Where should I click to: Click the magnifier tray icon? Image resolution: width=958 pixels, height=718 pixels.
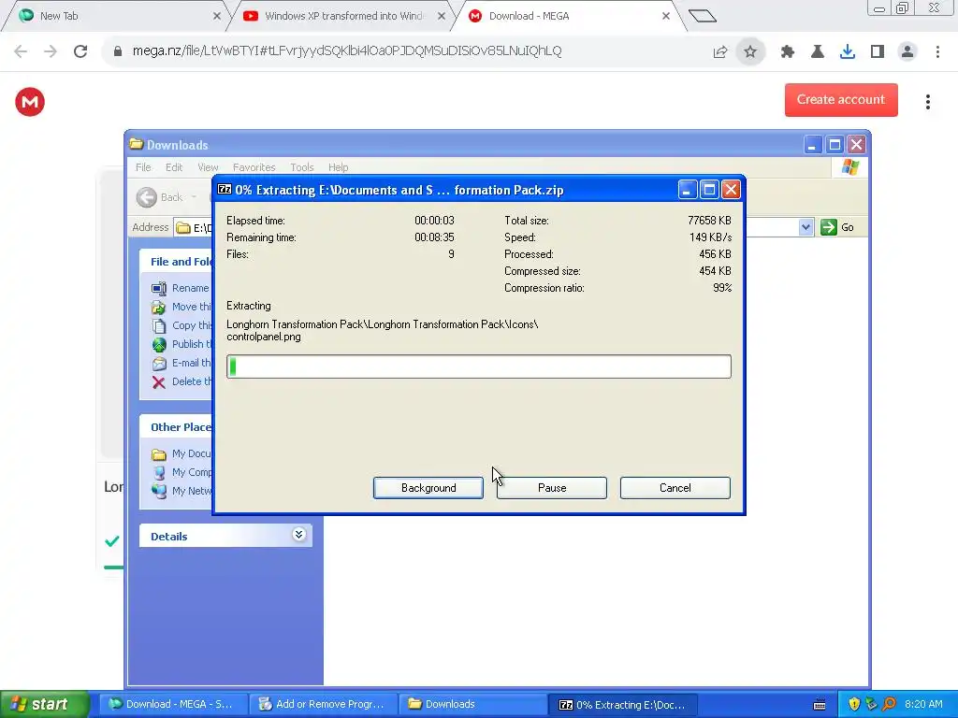889,704
